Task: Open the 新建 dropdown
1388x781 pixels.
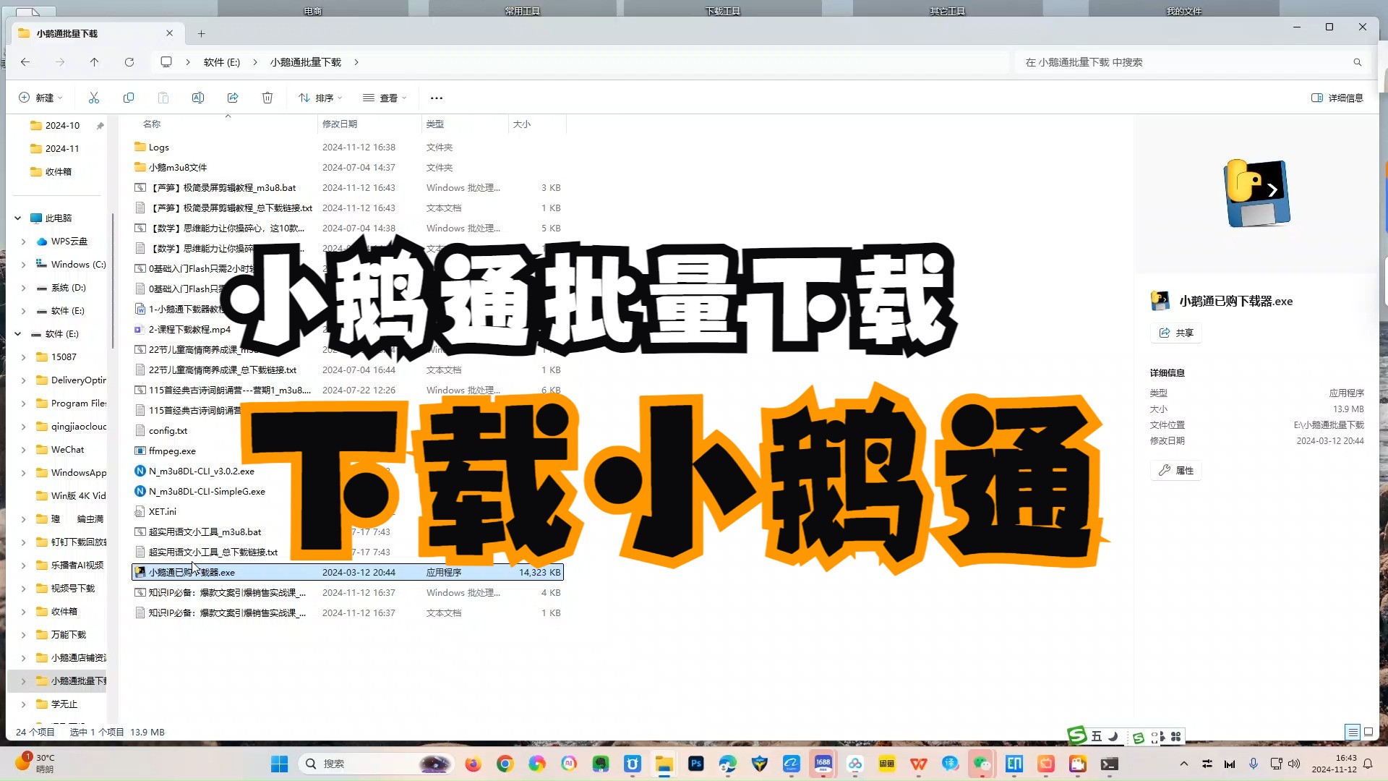Action: [x=40, y=98]
